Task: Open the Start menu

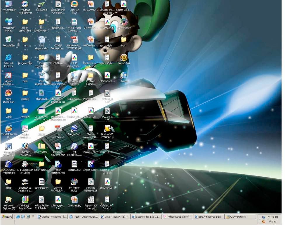Action: [x=7, y=217]
